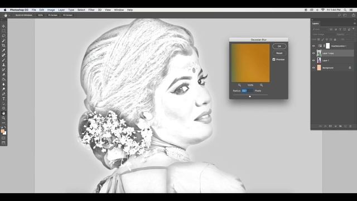This screenshot has height=201, width=357.
Task: Click zoom-in magnifier in Gaussian Blur dialog
Action: (x=261, y=85)
